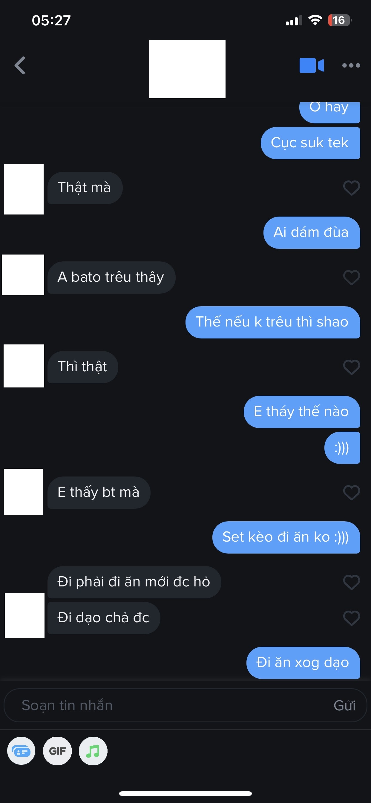Like the message "A bato trêu thây"

pos(351,278)
